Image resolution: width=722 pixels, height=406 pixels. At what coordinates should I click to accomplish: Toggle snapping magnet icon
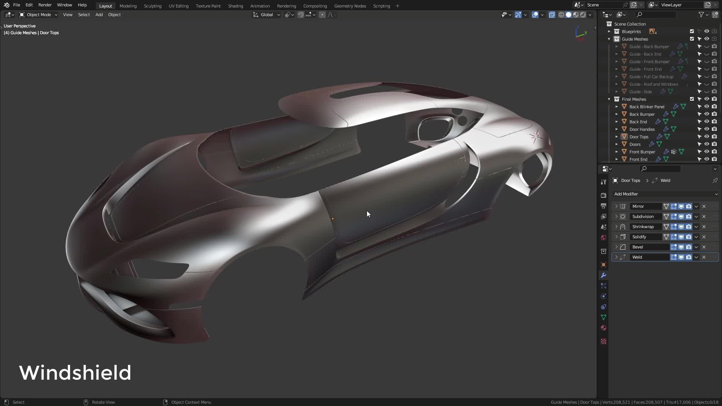[301, 15]
